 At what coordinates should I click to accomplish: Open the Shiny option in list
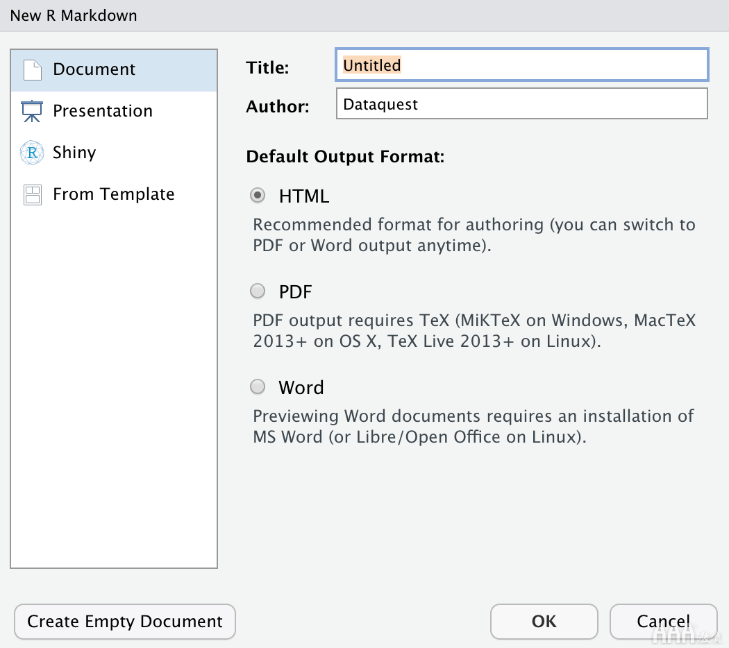[114, 153]
